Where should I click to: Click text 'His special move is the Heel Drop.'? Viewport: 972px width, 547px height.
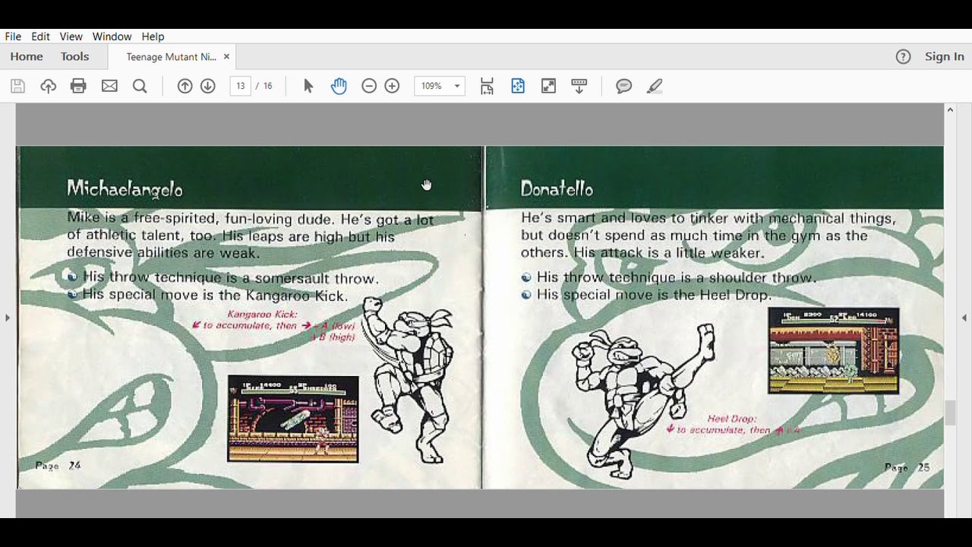tap(654, 295)
